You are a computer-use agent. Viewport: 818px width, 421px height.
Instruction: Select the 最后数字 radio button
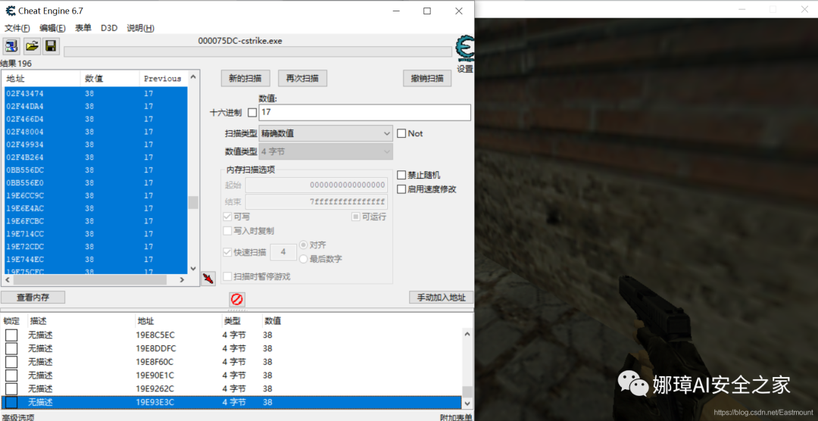tap(303, 259)
